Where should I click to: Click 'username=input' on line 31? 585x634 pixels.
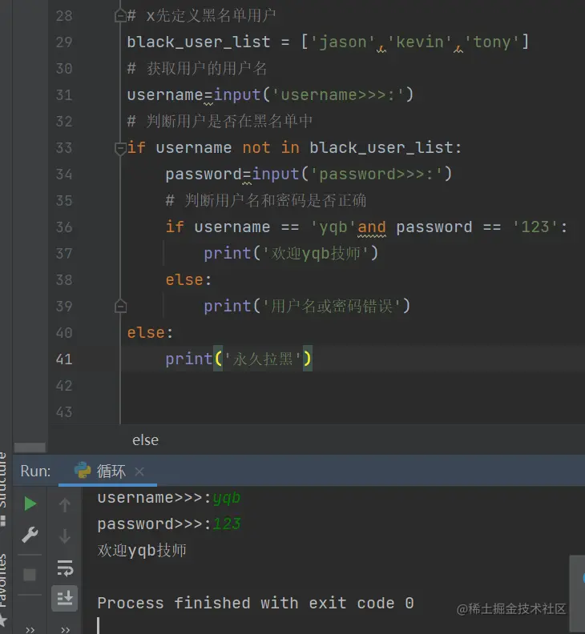pos(194,94)
